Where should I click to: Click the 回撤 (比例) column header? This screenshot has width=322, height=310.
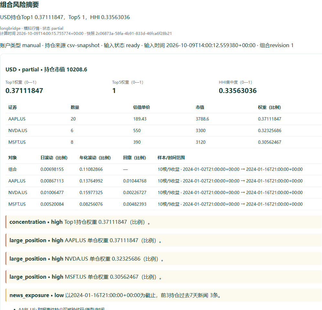click(134, 158)
